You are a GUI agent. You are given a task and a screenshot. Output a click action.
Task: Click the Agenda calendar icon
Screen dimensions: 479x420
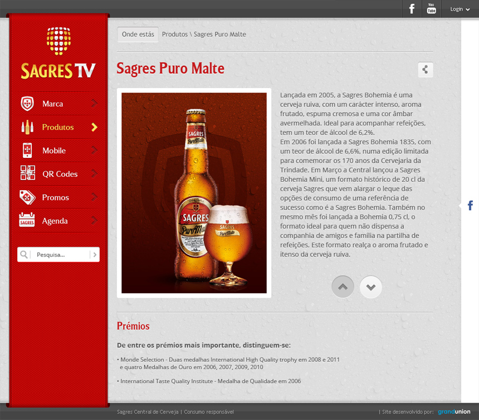click(x=27, y=220)
